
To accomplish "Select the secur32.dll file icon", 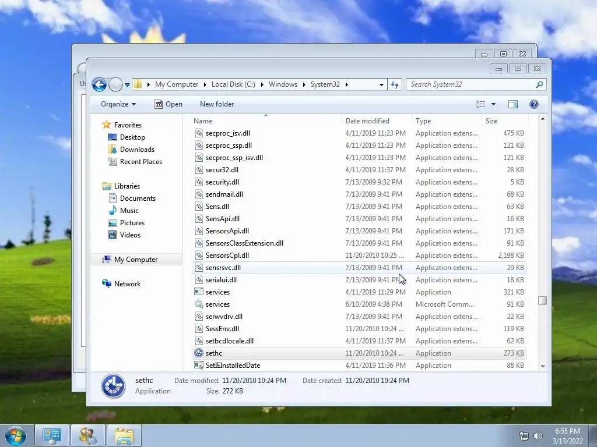I will click(199, 170).
